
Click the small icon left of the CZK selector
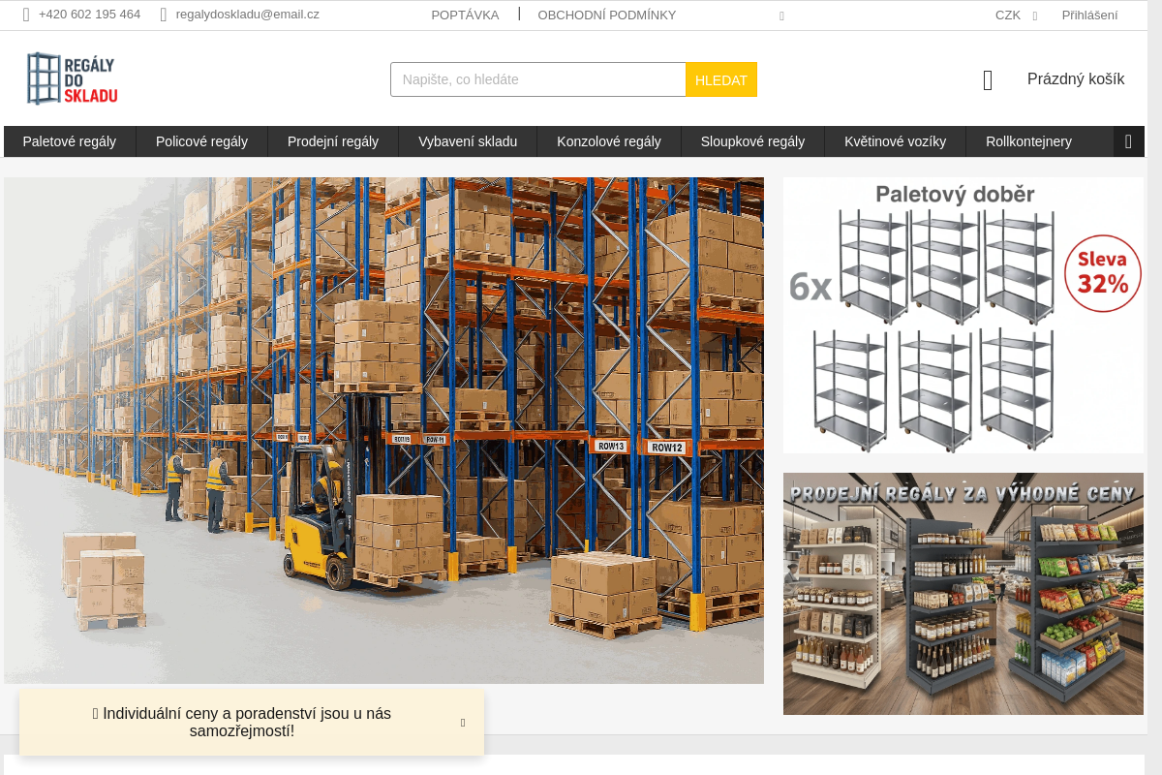[781, 16]
